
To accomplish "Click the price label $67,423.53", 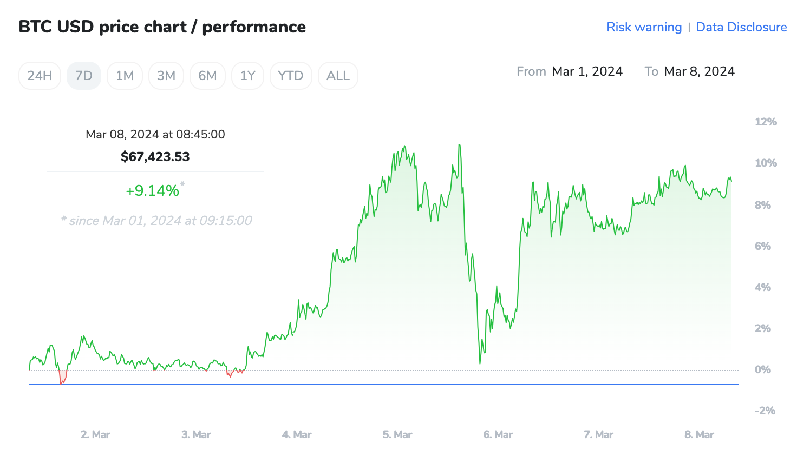I will click(155, 156).
